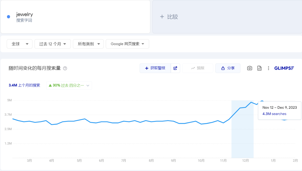Open the Google 网页搜索 source dropdown
The image size is (302, 171).
click(x=127, y=44)
